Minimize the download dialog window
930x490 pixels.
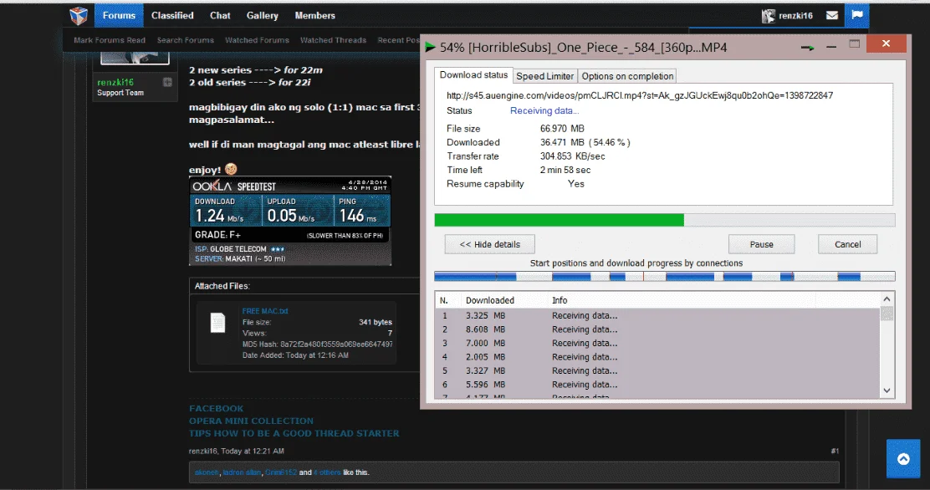click(x=831, y=47)
